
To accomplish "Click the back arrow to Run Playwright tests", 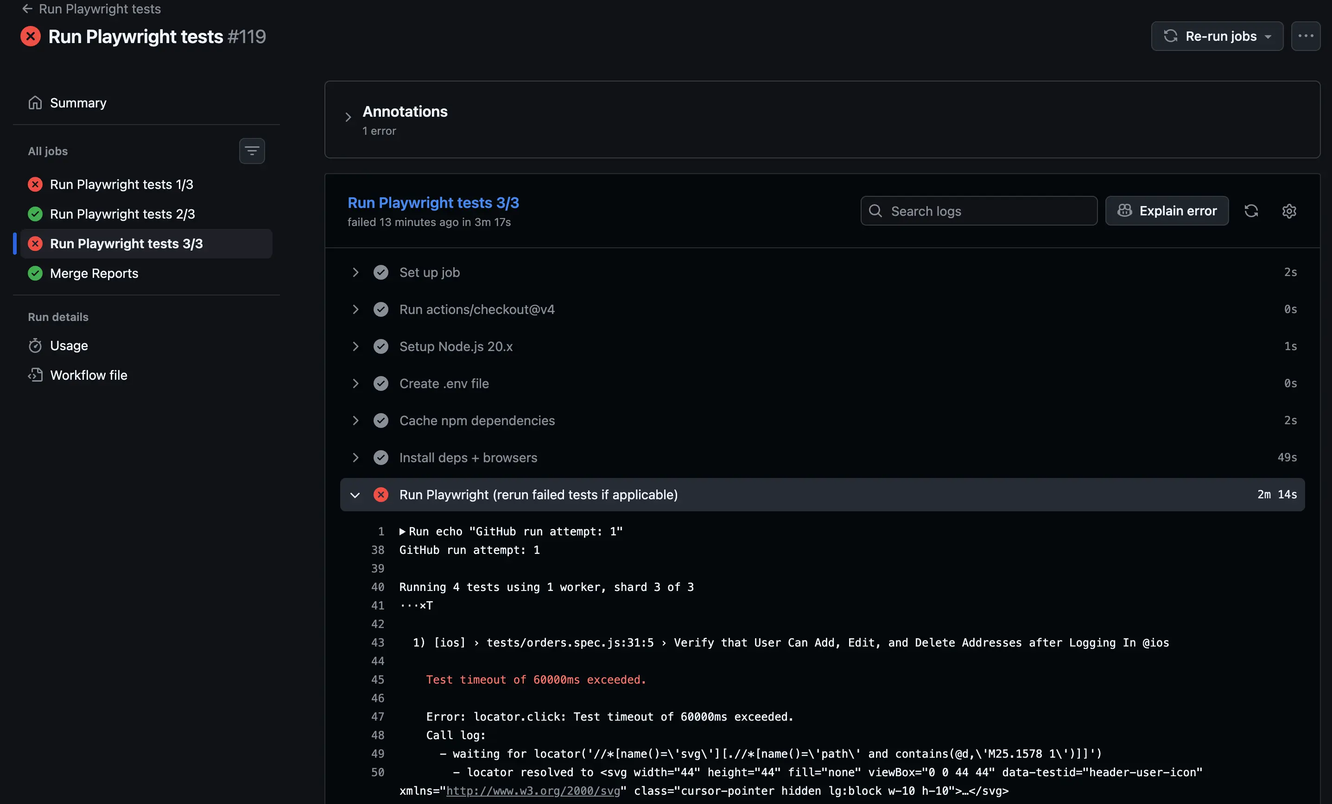I will (x=27, y=9).
